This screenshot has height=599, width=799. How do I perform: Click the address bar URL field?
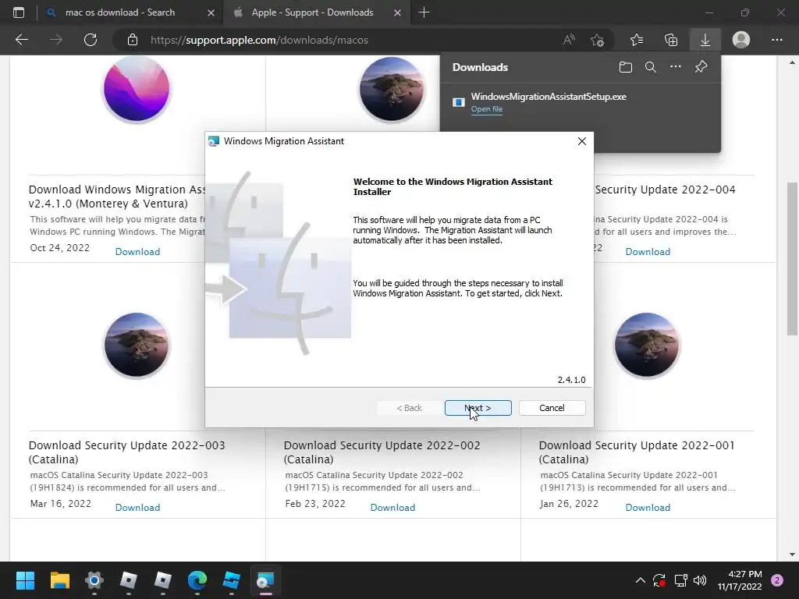coord(259,40)
